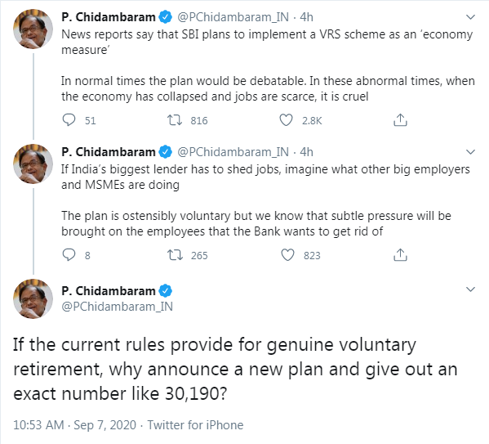The image size is (489, 444).
Task: Share the first tweet about VRS scheme
Action: [401, 120]
